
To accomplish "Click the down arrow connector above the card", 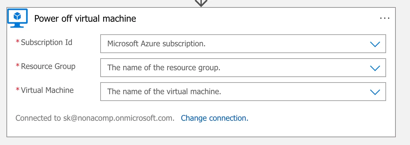I will 201,3.
